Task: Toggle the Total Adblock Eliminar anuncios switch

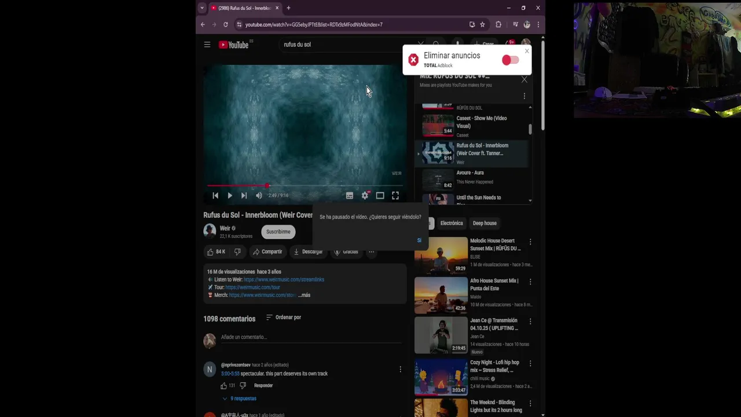Action: (x=510, y=60)
